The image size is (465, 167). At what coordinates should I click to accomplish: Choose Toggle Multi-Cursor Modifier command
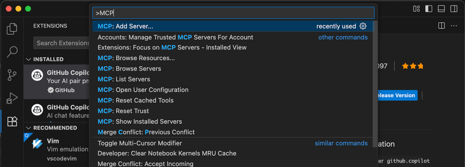pyautogui.click(x=233, y=143)
